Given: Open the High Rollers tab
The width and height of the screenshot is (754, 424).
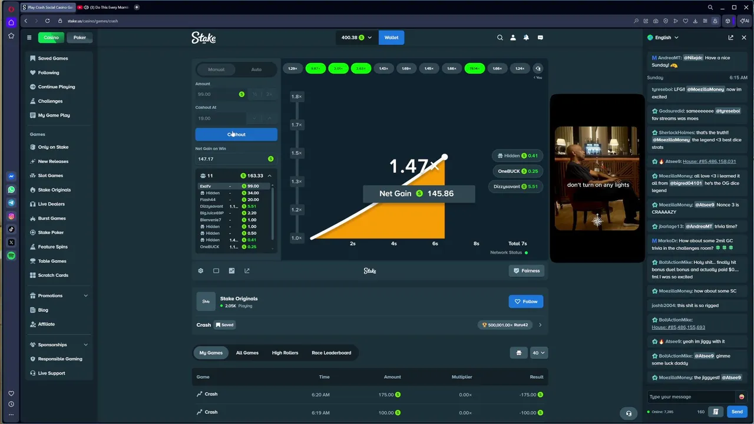Looking at the screenshot, I should click(285, 353).
